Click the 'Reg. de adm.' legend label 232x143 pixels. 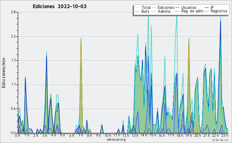click(193, 11)
